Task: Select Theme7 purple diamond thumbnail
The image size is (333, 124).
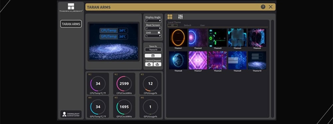Action: click(x=198, y=60)
